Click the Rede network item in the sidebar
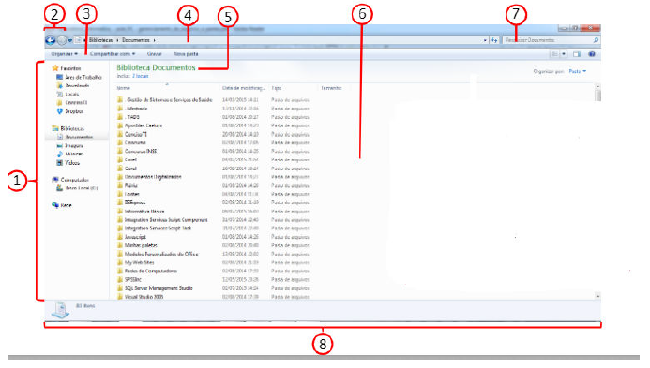The height and width of the screenshot is (368, 650). (x=62, y=205)
